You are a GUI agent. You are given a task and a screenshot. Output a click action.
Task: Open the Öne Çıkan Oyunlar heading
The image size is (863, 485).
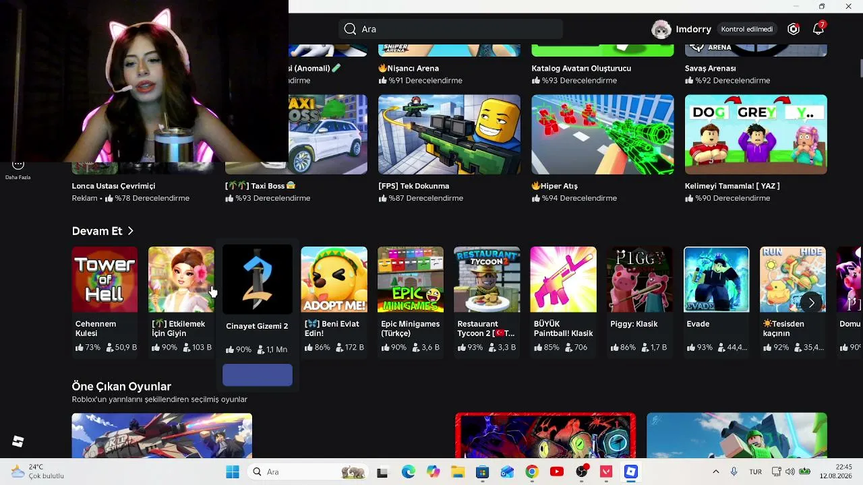[121, 387]
